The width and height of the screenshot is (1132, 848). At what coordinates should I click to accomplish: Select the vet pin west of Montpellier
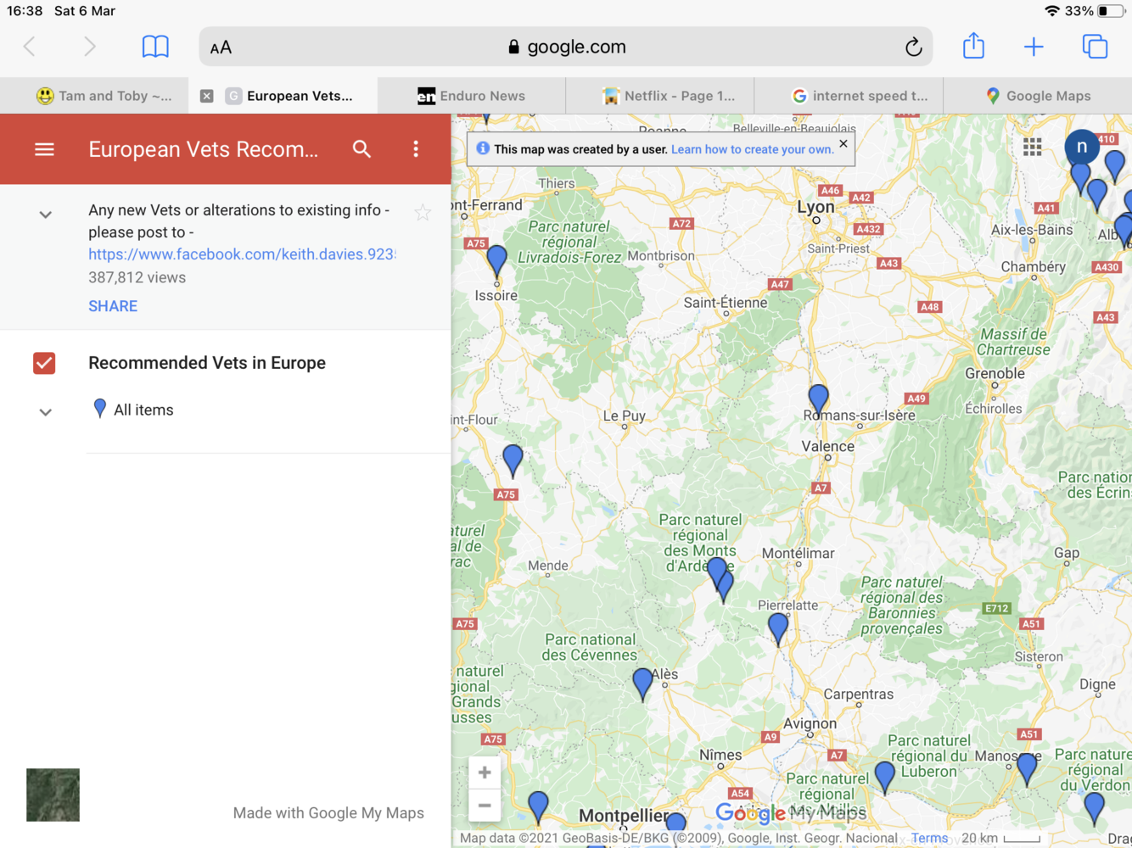point(538,806)
